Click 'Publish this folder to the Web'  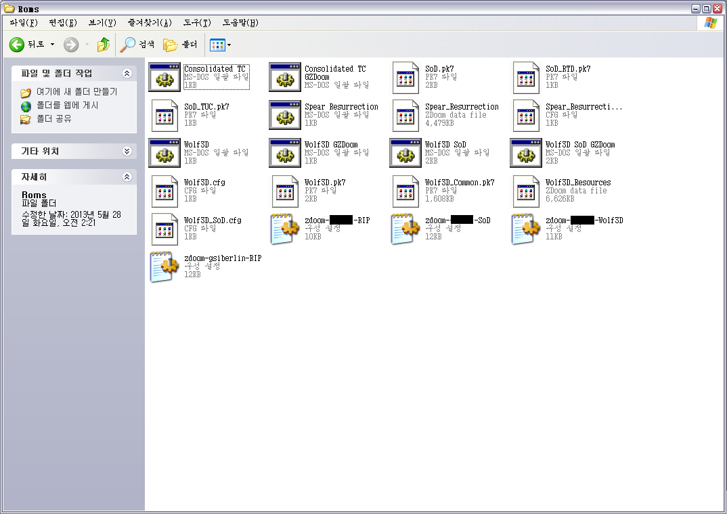point(67,105)
